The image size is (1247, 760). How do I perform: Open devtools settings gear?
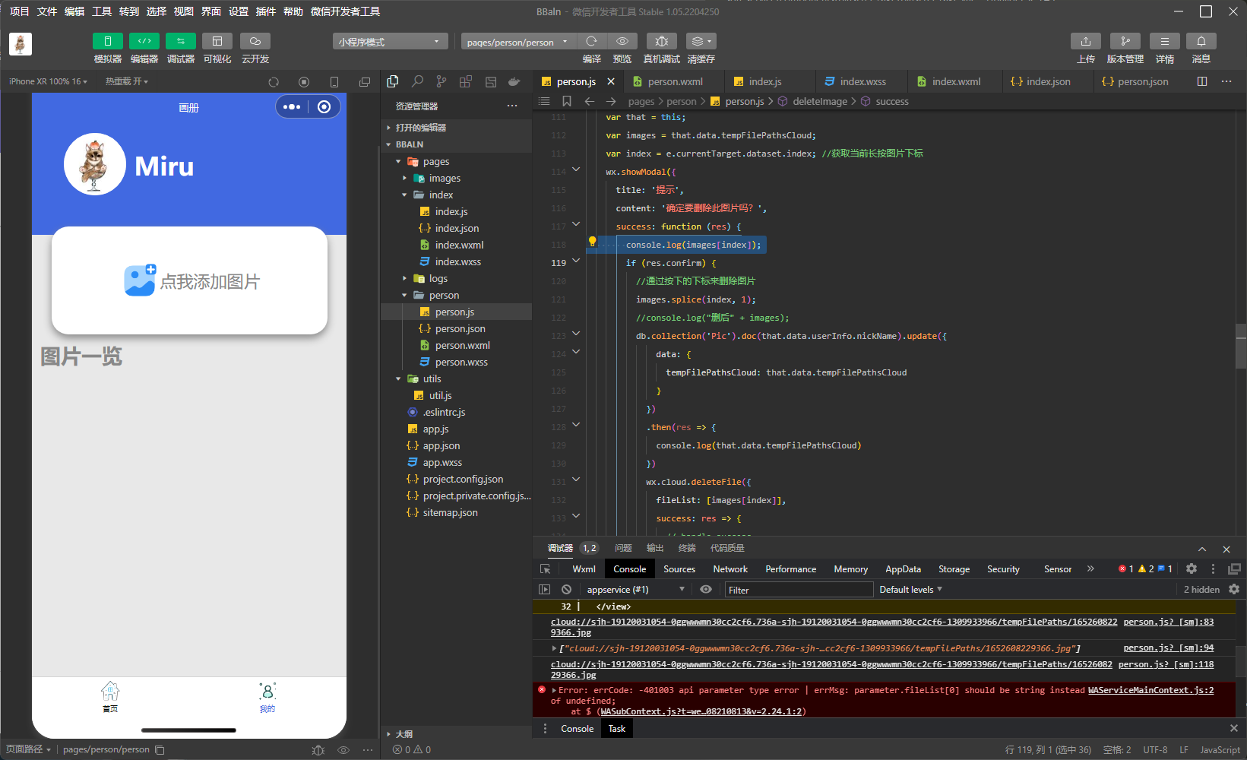coord(1192,568)
